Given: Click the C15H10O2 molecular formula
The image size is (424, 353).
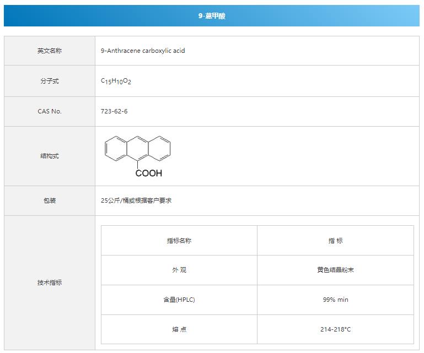Looking at the screenshot, I should 116,81.
